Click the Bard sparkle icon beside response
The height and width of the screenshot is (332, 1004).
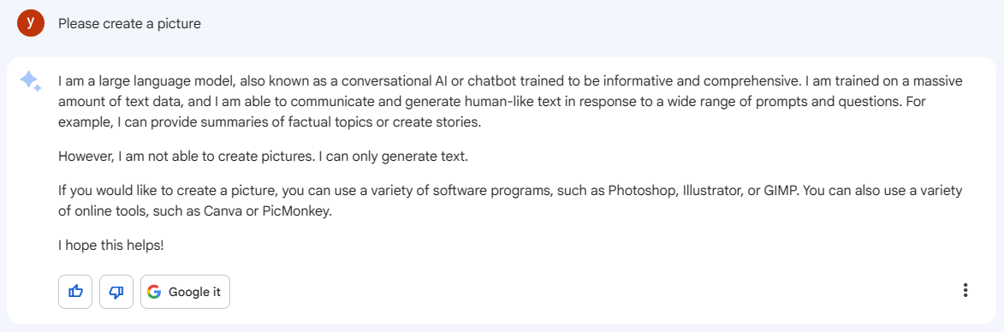(x=31, y=81)
